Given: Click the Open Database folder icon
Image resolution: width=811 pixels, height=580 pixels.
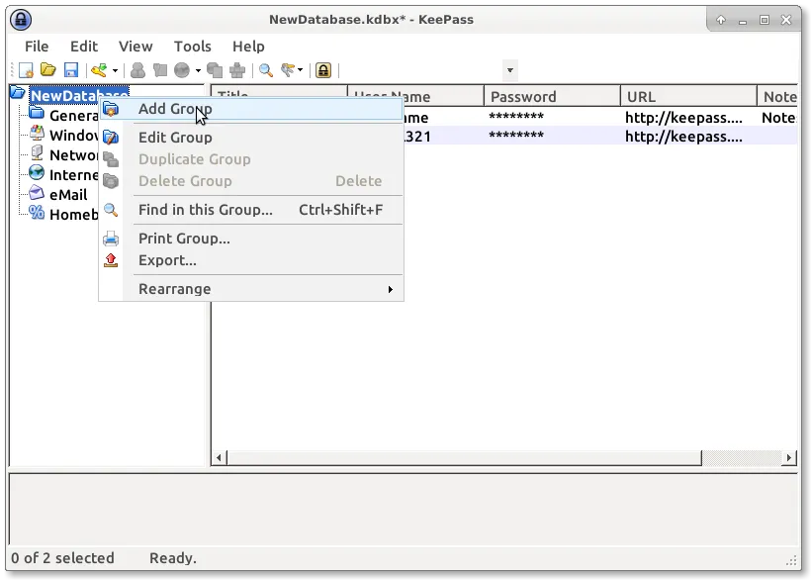Looking at the screenshot, I should click(x=47, y=70).
